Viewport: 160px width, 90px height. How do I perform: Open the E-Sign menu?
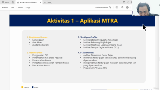tap(28, 7)
